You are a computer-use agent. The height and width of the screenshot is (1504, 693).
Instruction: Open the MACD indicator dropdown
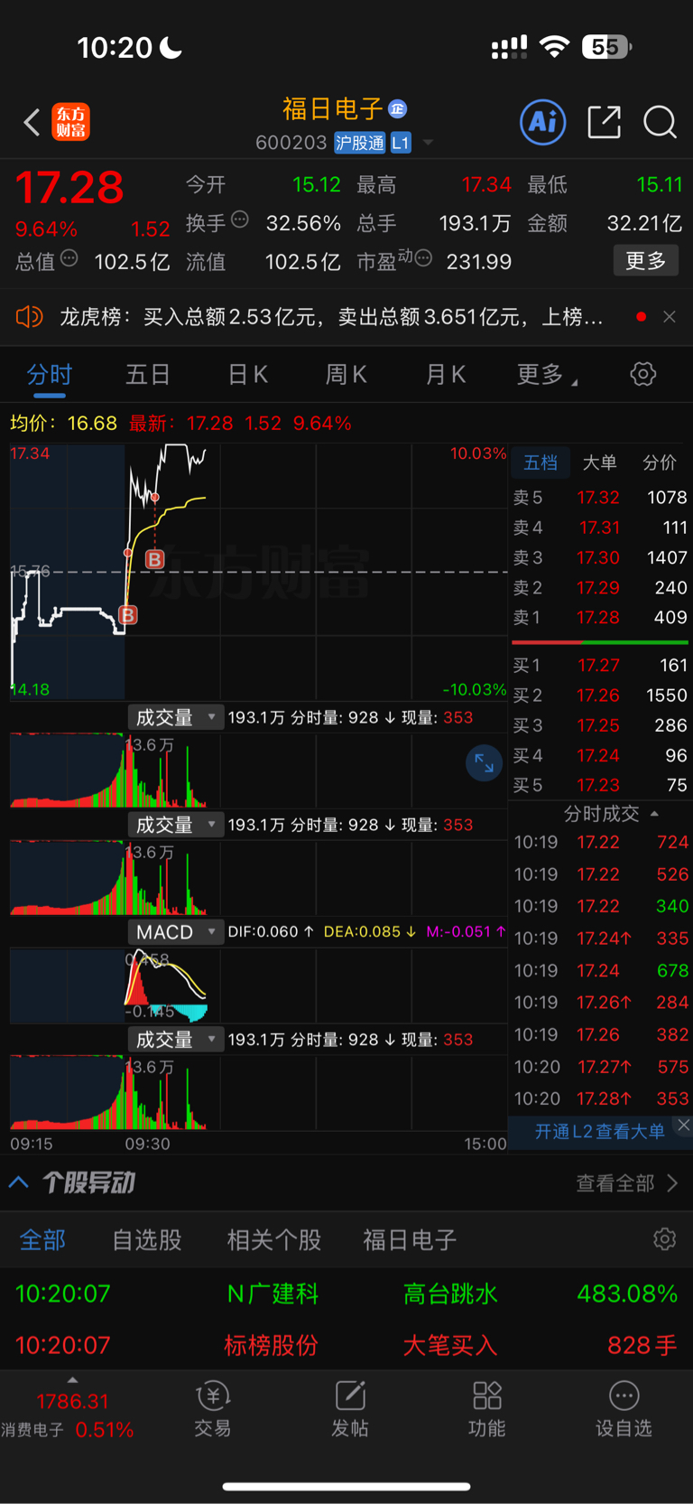(x=175, y=932)
